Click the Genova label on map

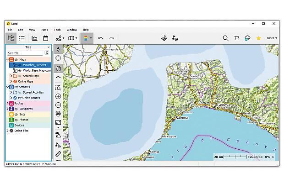[224, 105]
